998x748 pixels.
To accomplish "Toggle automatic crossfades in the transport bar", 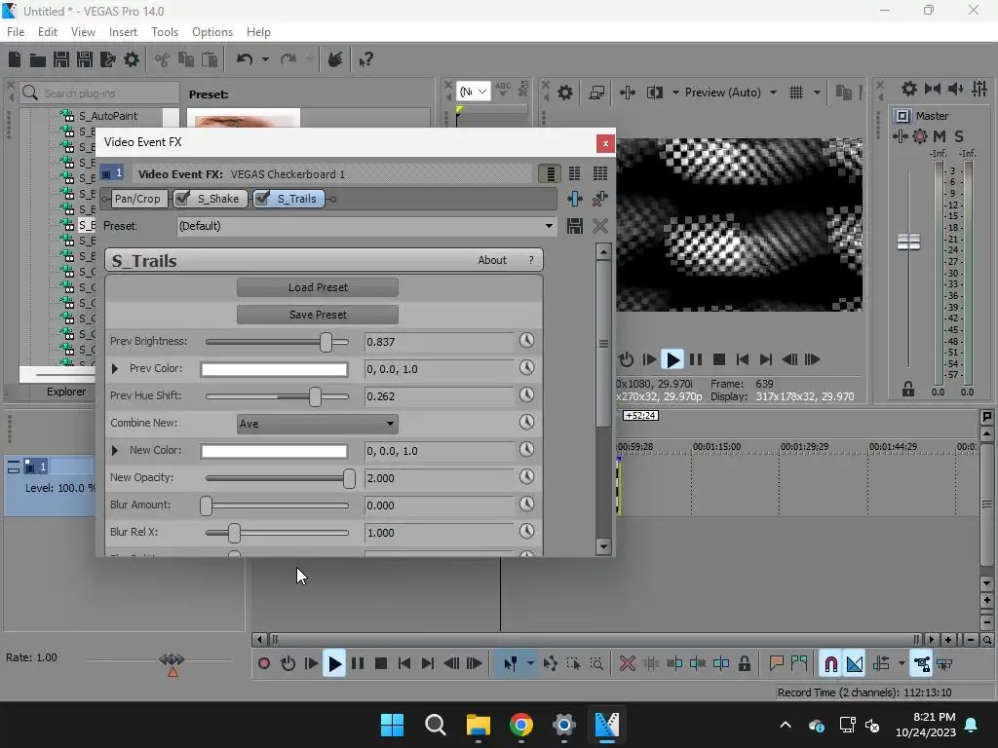I will point(854,664).
